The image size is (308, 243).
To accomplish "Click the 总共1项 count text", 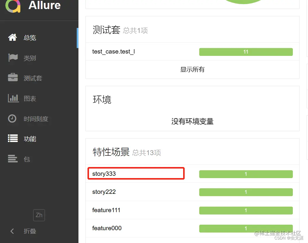I will [x=136, y=30].
